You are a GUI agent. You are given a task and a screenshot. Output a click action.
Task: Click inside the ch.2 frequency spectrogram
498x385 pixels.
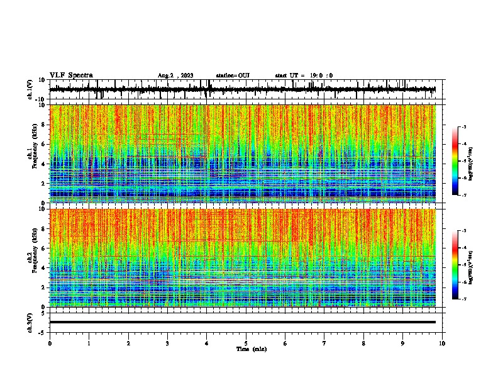pos(242,258)
